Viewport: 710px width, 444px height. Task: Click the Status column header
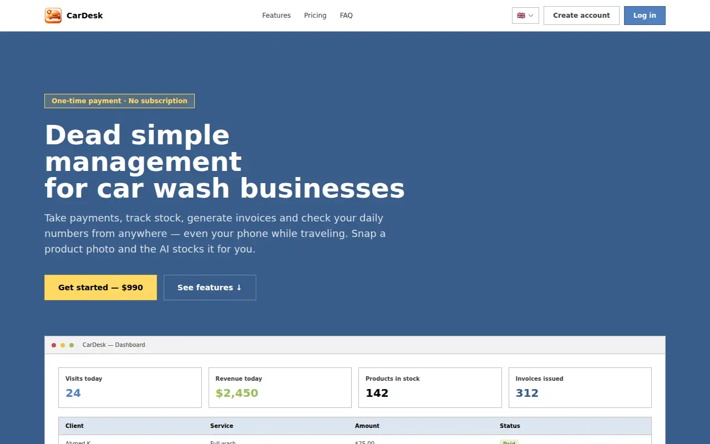coord(510,426)
